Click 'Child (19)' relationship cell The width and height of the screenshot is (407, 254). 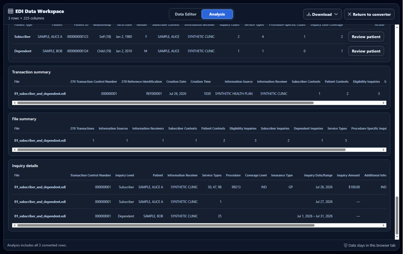104,51
